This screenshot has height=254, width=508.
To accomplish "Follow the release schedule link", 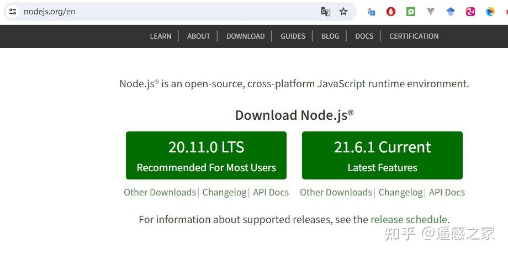I will click(x=409, y=219).
